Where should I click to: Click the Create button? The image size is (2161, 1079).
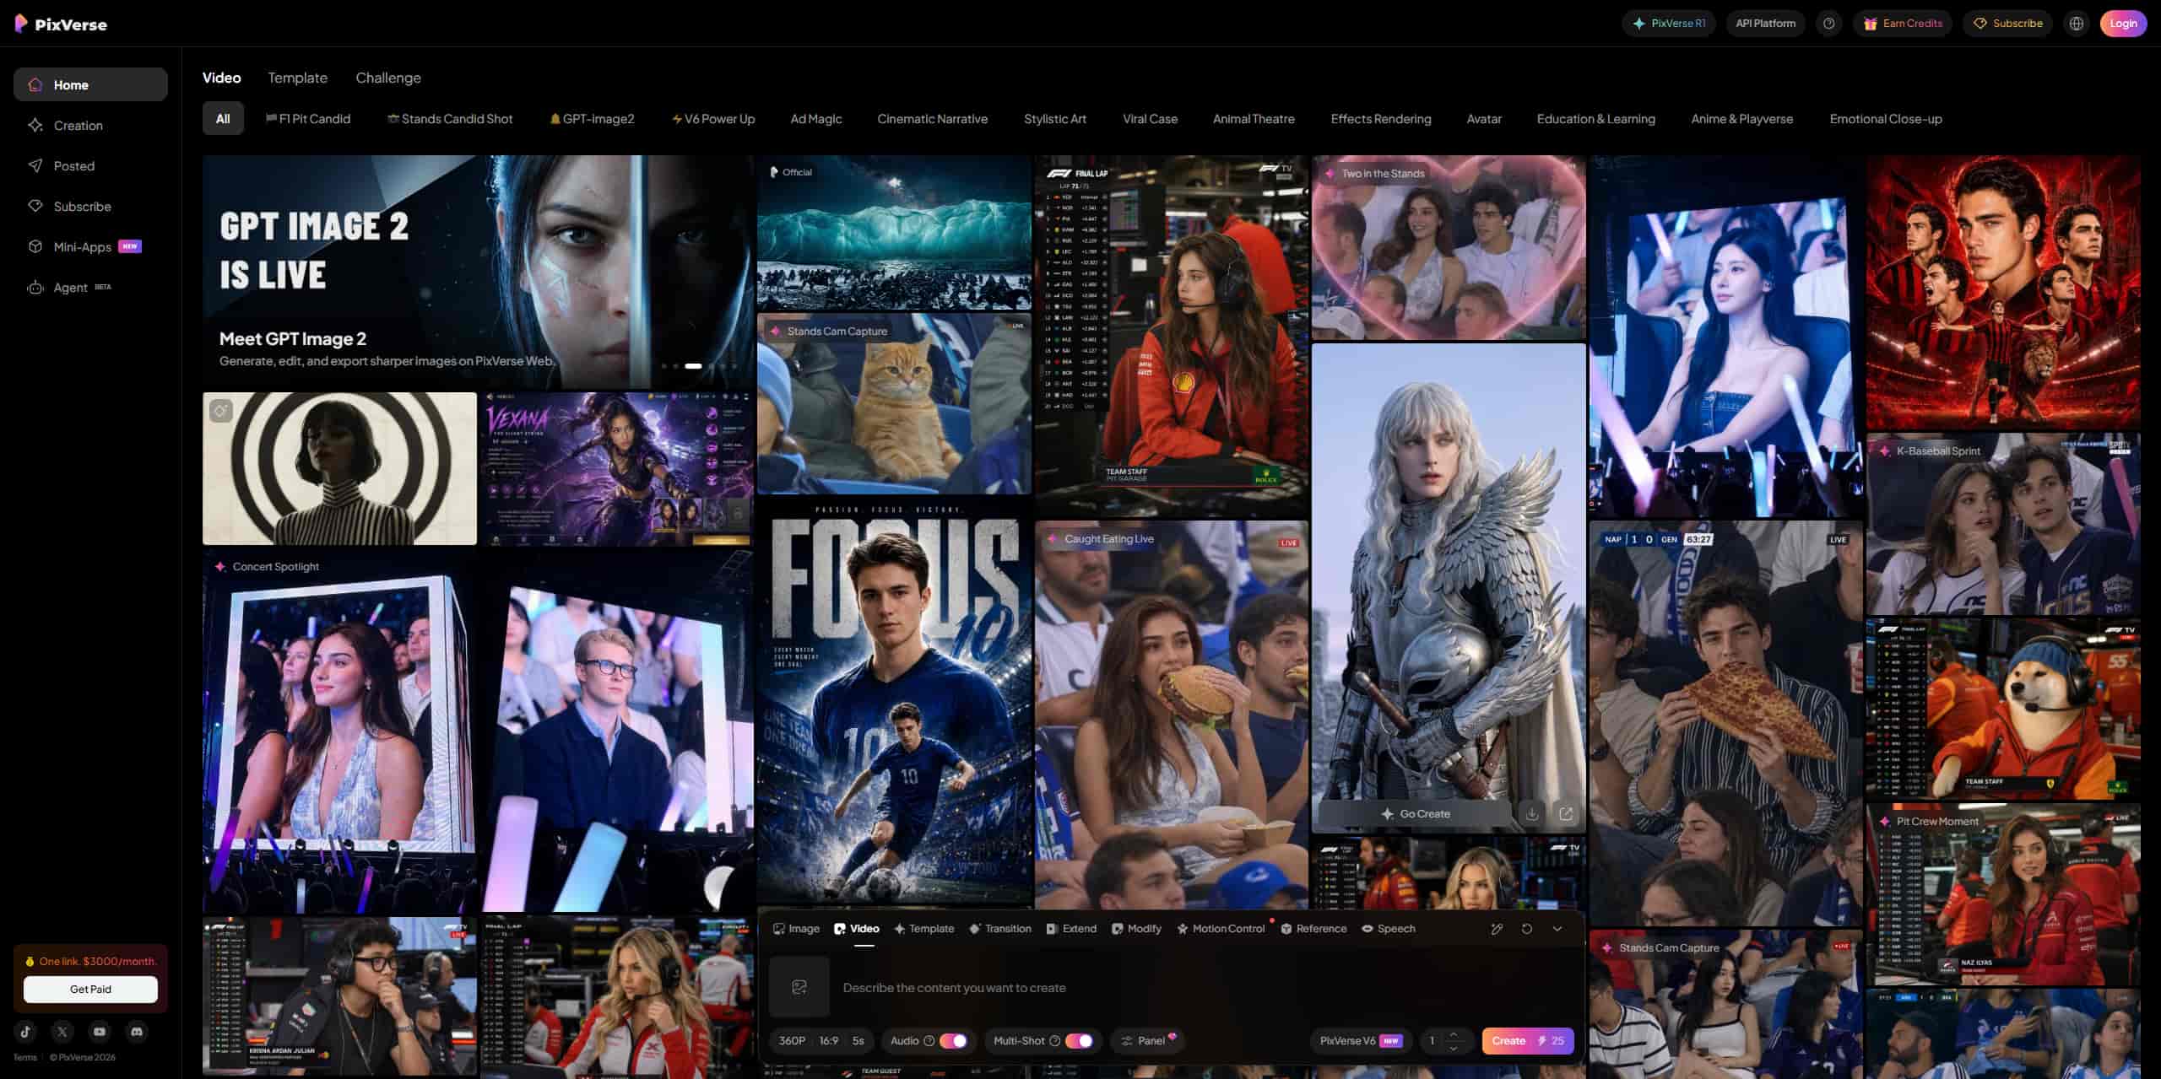(1527, 1041)
